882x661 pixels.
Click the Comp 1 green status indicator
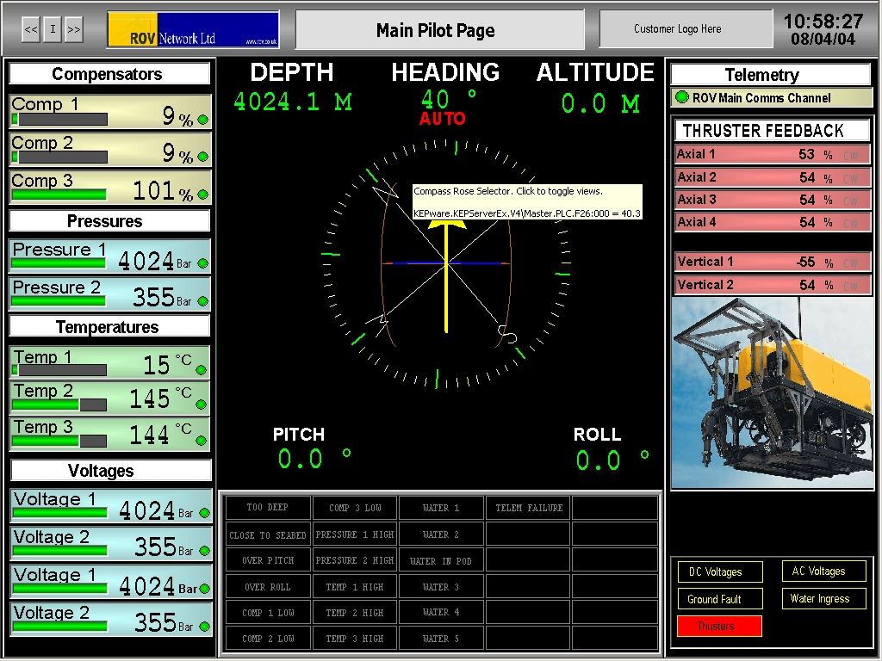tap(203, 120)
